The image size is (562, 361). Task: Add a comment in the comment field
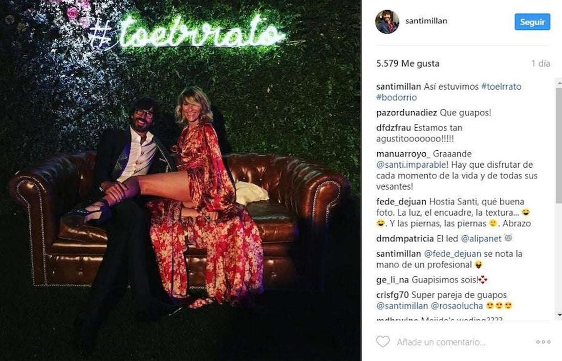441,342
